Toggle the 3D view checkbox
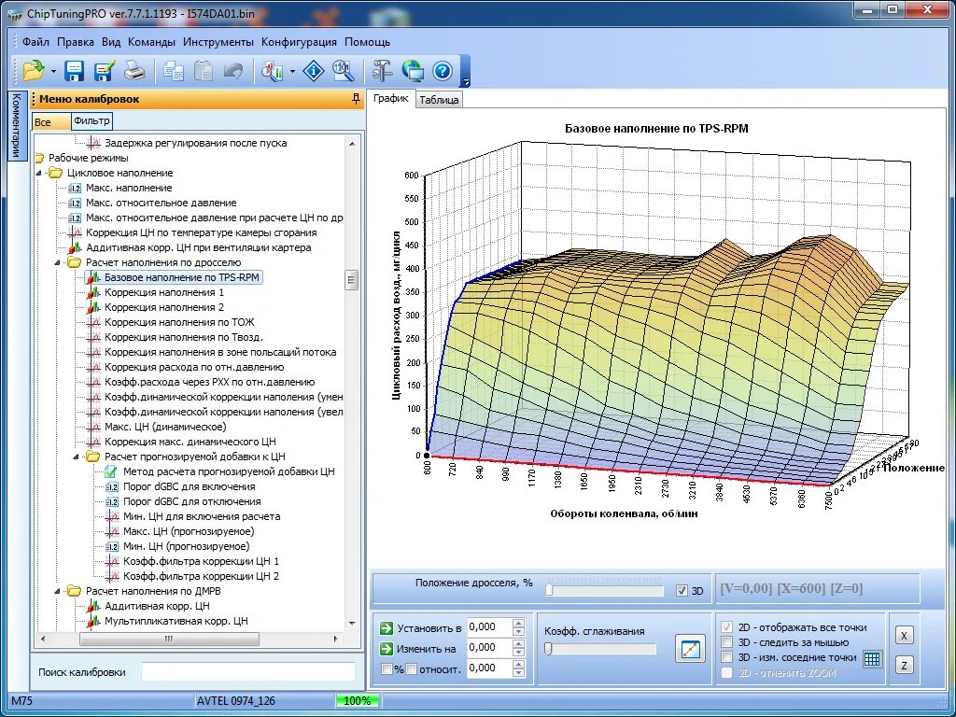The width and height of the screenshot is (956, 717). [682, 591]
